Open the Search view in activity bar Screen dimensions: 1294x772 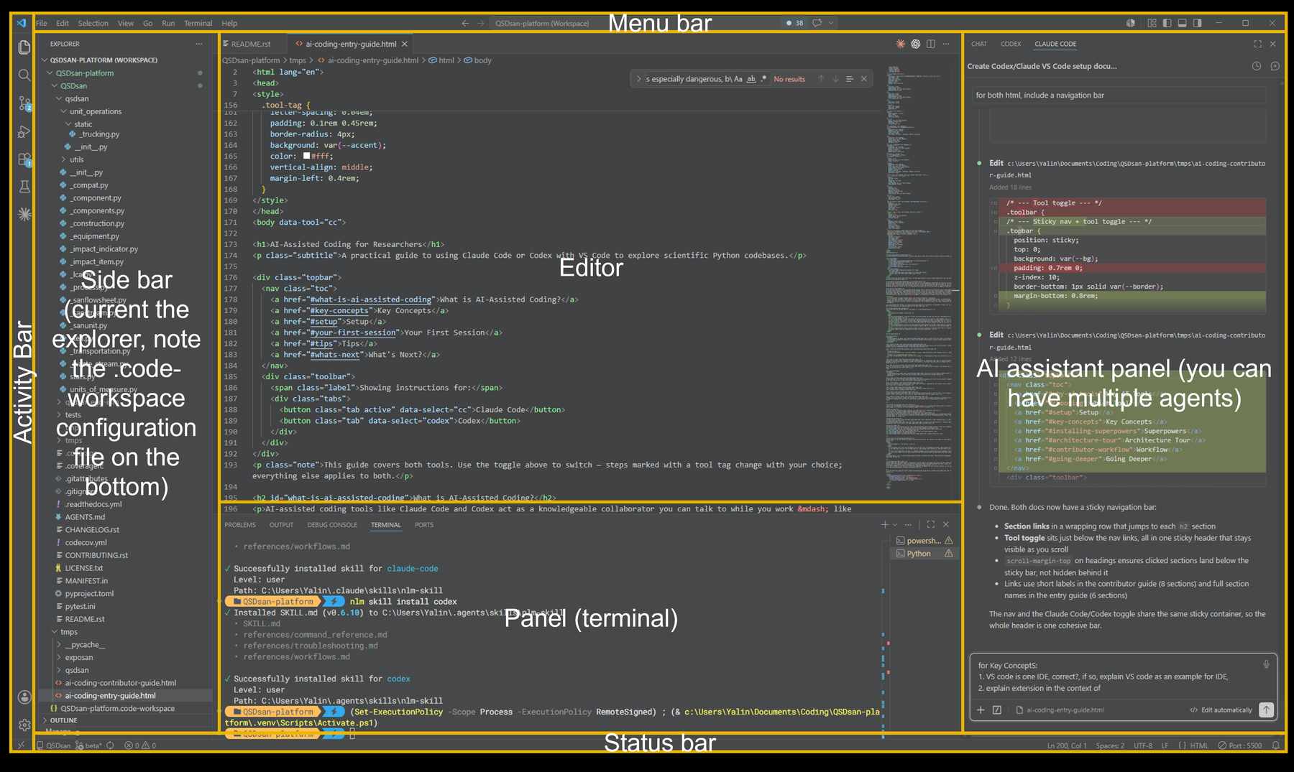[x=24, y=75]
